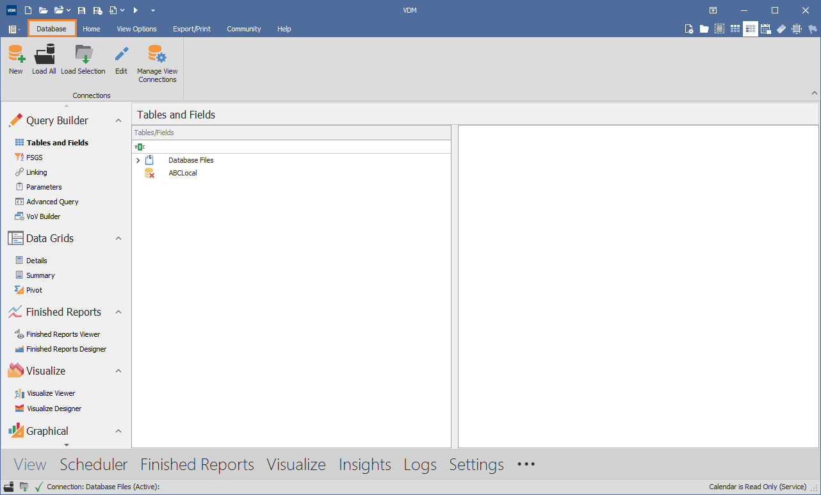Collapse the ribbon with the chevron
Viewport: 821px width, 495px height.
click(813, 93)
